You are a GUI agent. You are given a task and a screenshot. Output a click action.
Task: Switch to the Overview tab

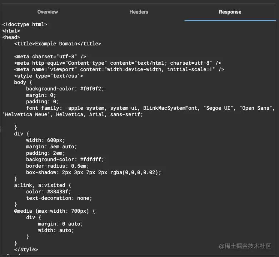(48, 12)
